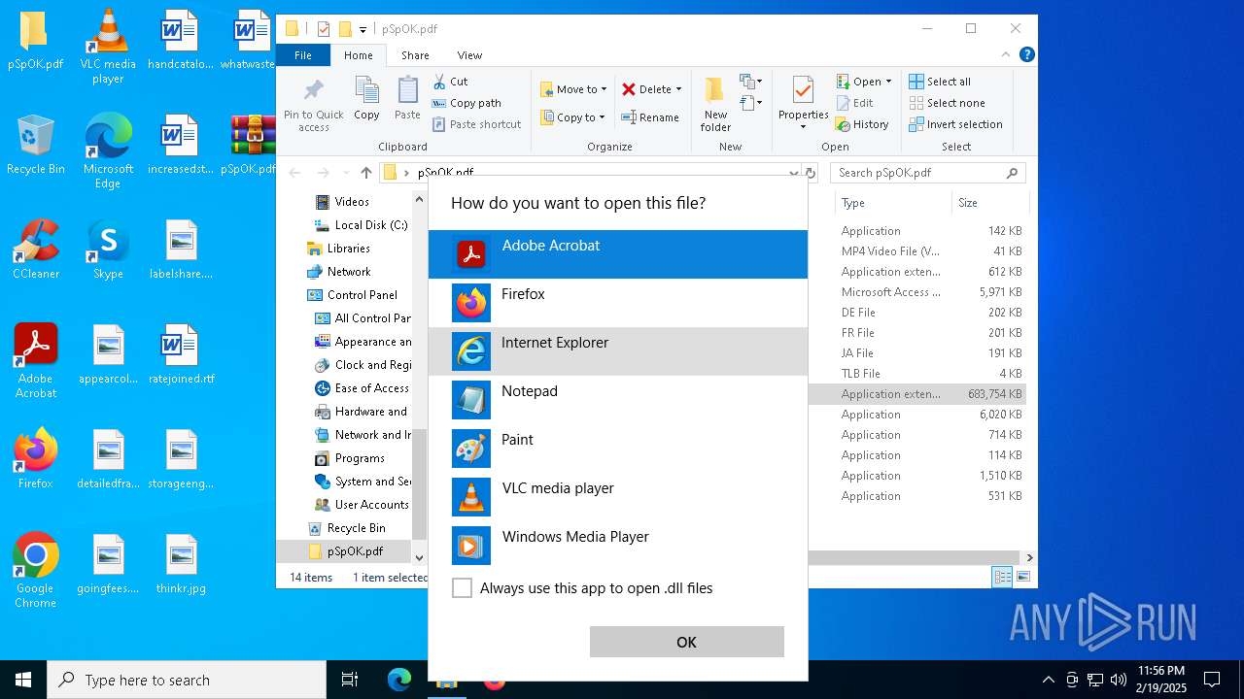The width and height of the screenshot is (1244, 699).
Task: Click Select none in ribbon
Action: point(947,103)
